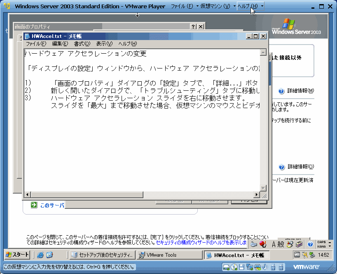Click the first USB device icon

pos(273,267)
